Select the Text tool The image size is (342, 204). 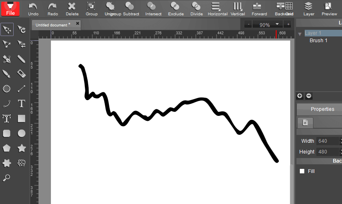[22, 104]
